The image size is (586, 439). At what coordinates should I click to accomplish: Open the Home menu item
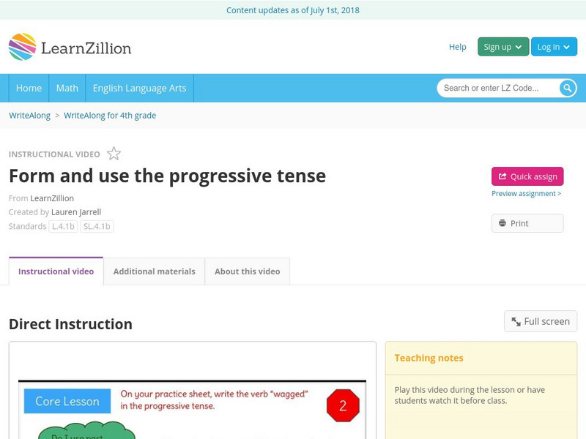tap(29, 88)
